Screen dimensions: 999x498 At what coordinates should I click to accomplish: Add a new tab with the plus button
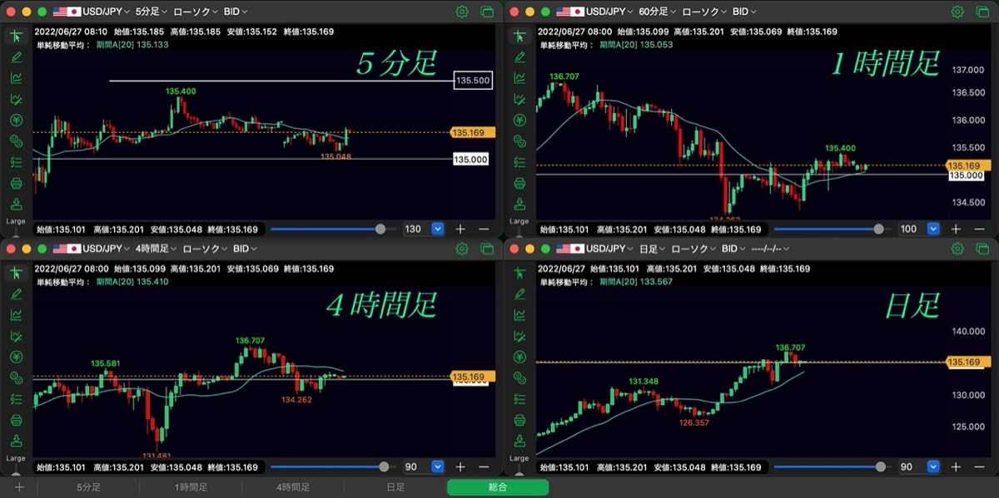19,488
